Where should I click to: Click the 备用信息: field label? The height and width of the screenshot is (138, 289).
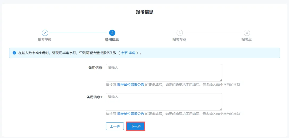[96, 68]
